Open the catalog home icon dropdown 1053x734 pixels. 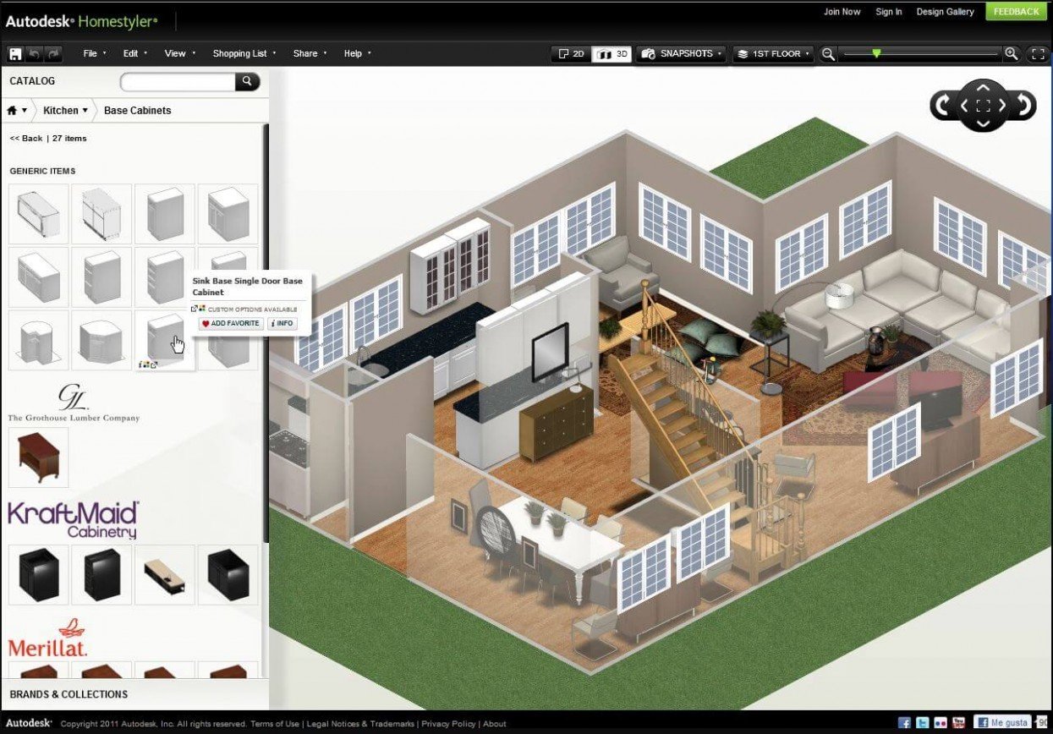17,111
